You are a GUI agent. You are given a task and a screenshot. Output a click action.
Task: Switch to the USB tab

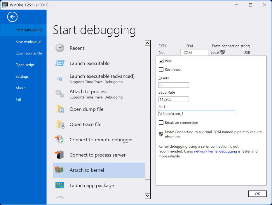click(x=247, y=53)
